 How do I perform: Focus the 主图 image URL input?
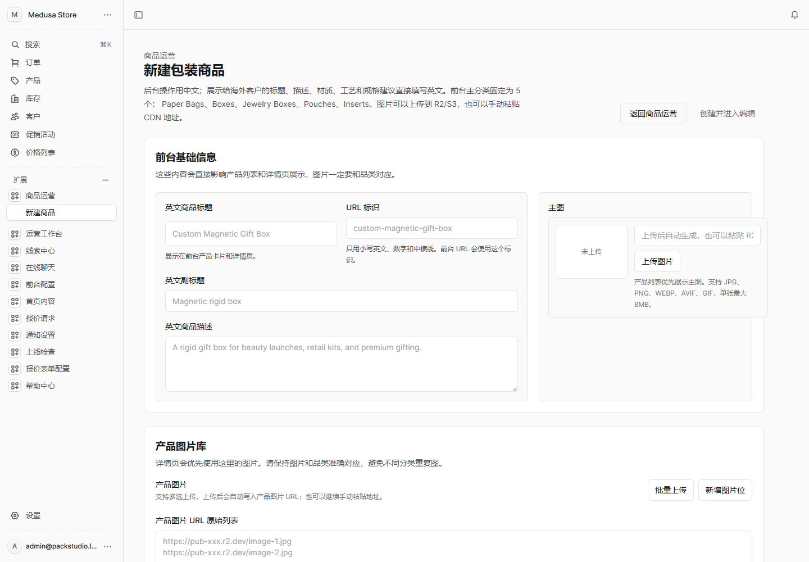click(697, 235)
